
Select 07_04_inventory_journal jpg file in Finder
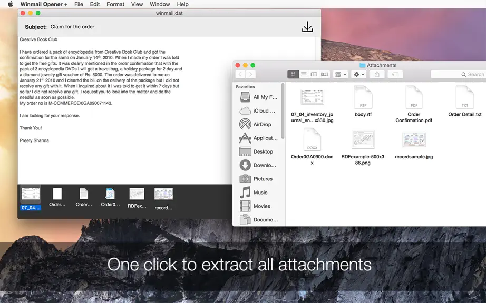[x=312, y=105]
